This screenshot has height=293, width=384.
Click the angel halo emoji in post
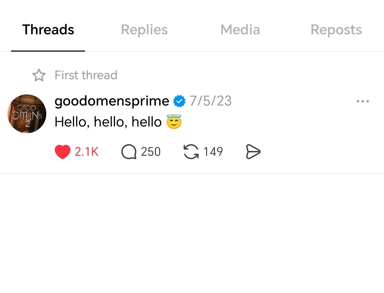click(174, 122)
